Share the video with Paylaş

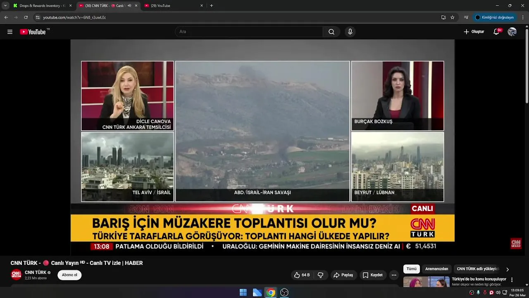coord(343,275)
